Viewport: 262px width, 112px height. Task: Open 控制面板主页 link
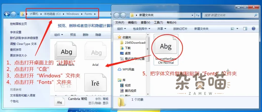point(18,24)
